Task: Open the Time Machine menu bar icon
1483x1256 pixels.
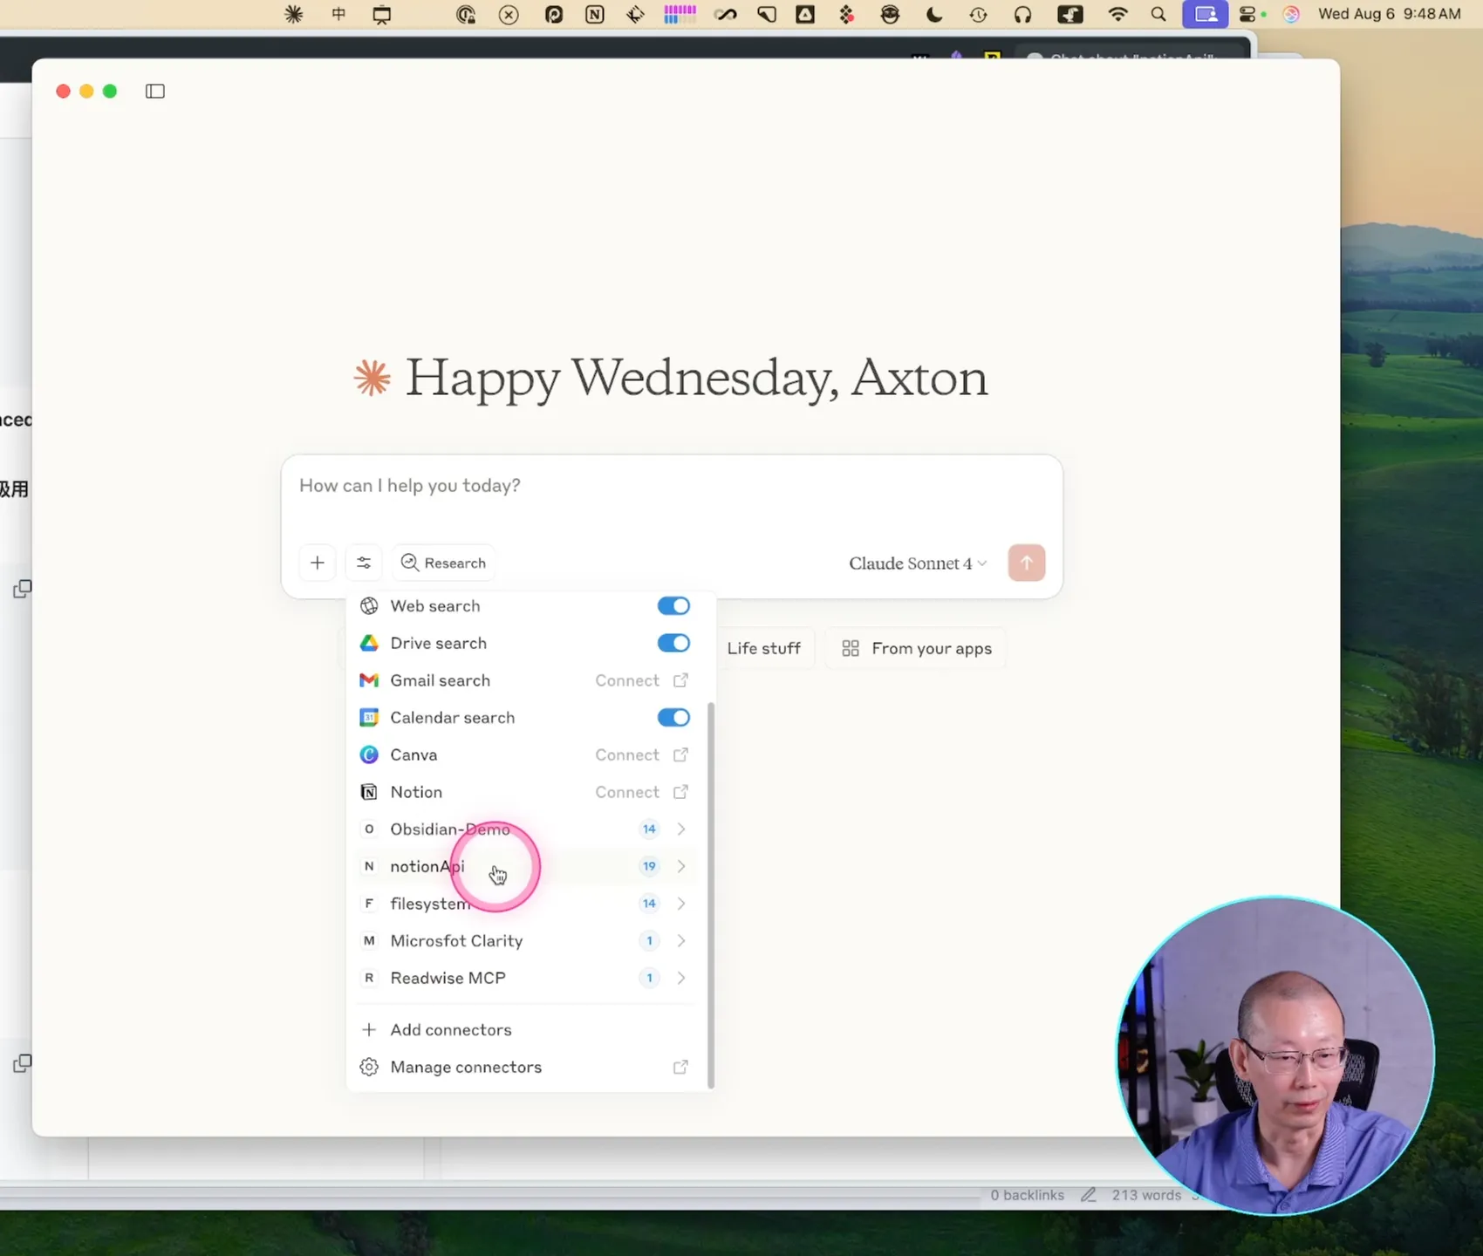Action: click(x=979, y=14)
